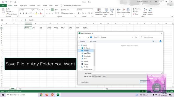Image resolution: width=174 pixels, height=97 pixels.
Task: Apply the fill color bucket
Action: [36, 13]
